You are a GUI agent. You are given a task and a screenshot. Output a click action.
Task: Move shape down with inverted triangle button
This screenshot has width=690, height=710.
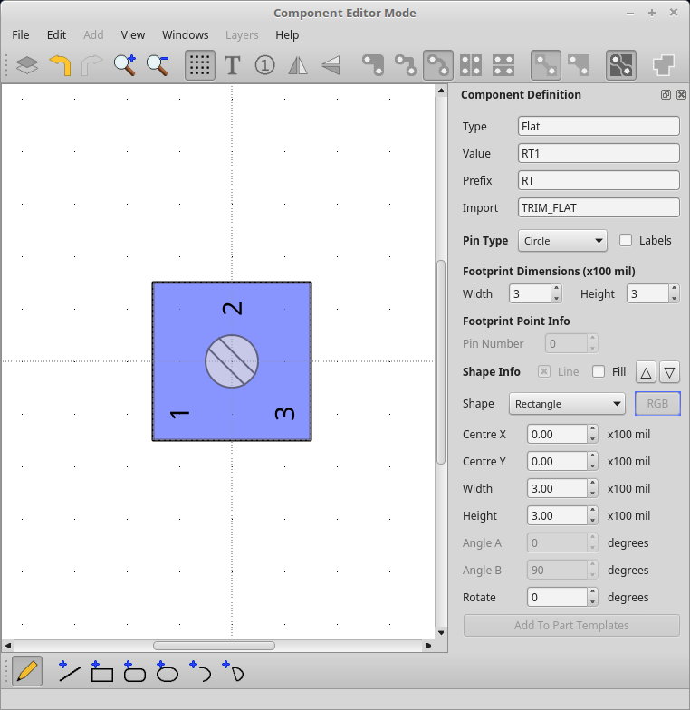click(670, 373)
